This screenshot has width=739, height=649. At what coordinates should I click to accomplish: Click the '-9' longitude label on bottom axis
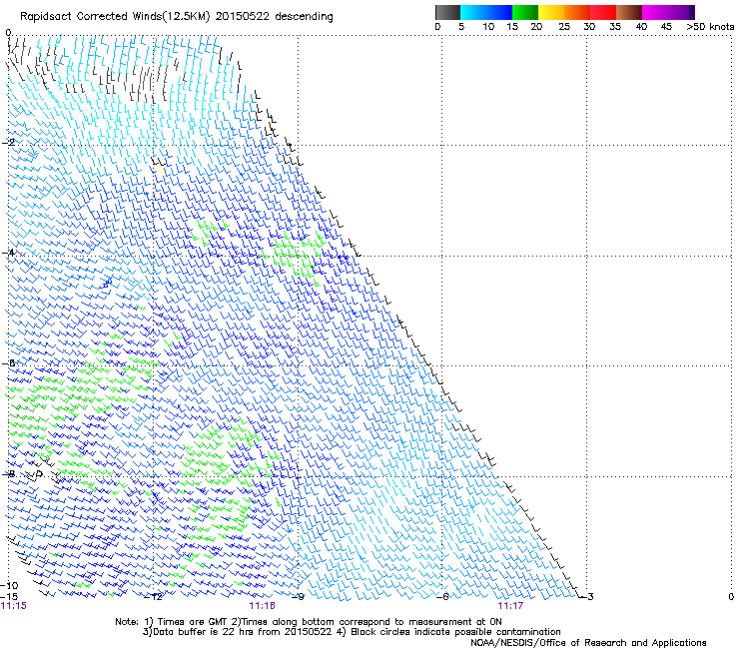[x=298, y=597]
